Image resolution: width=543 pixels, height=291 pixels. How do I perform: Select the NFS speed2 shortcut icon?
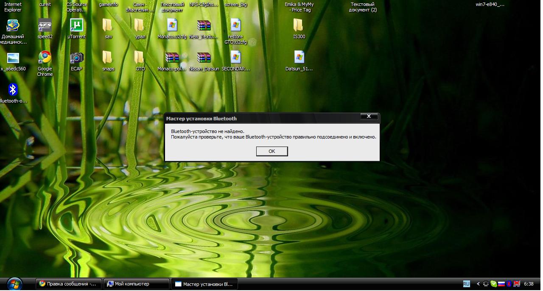45,25
